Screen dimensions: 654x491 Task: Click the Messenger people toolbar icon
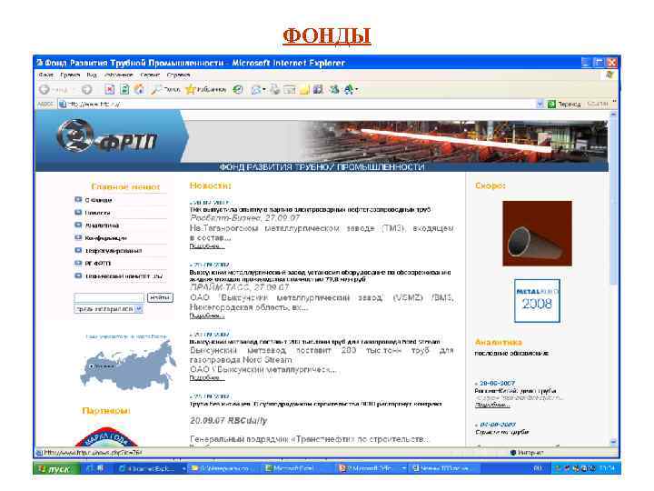(x=334, y=89)
